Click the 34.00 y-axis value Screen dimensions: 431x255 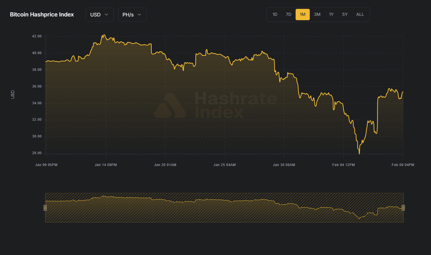click(x=37, y=103)
